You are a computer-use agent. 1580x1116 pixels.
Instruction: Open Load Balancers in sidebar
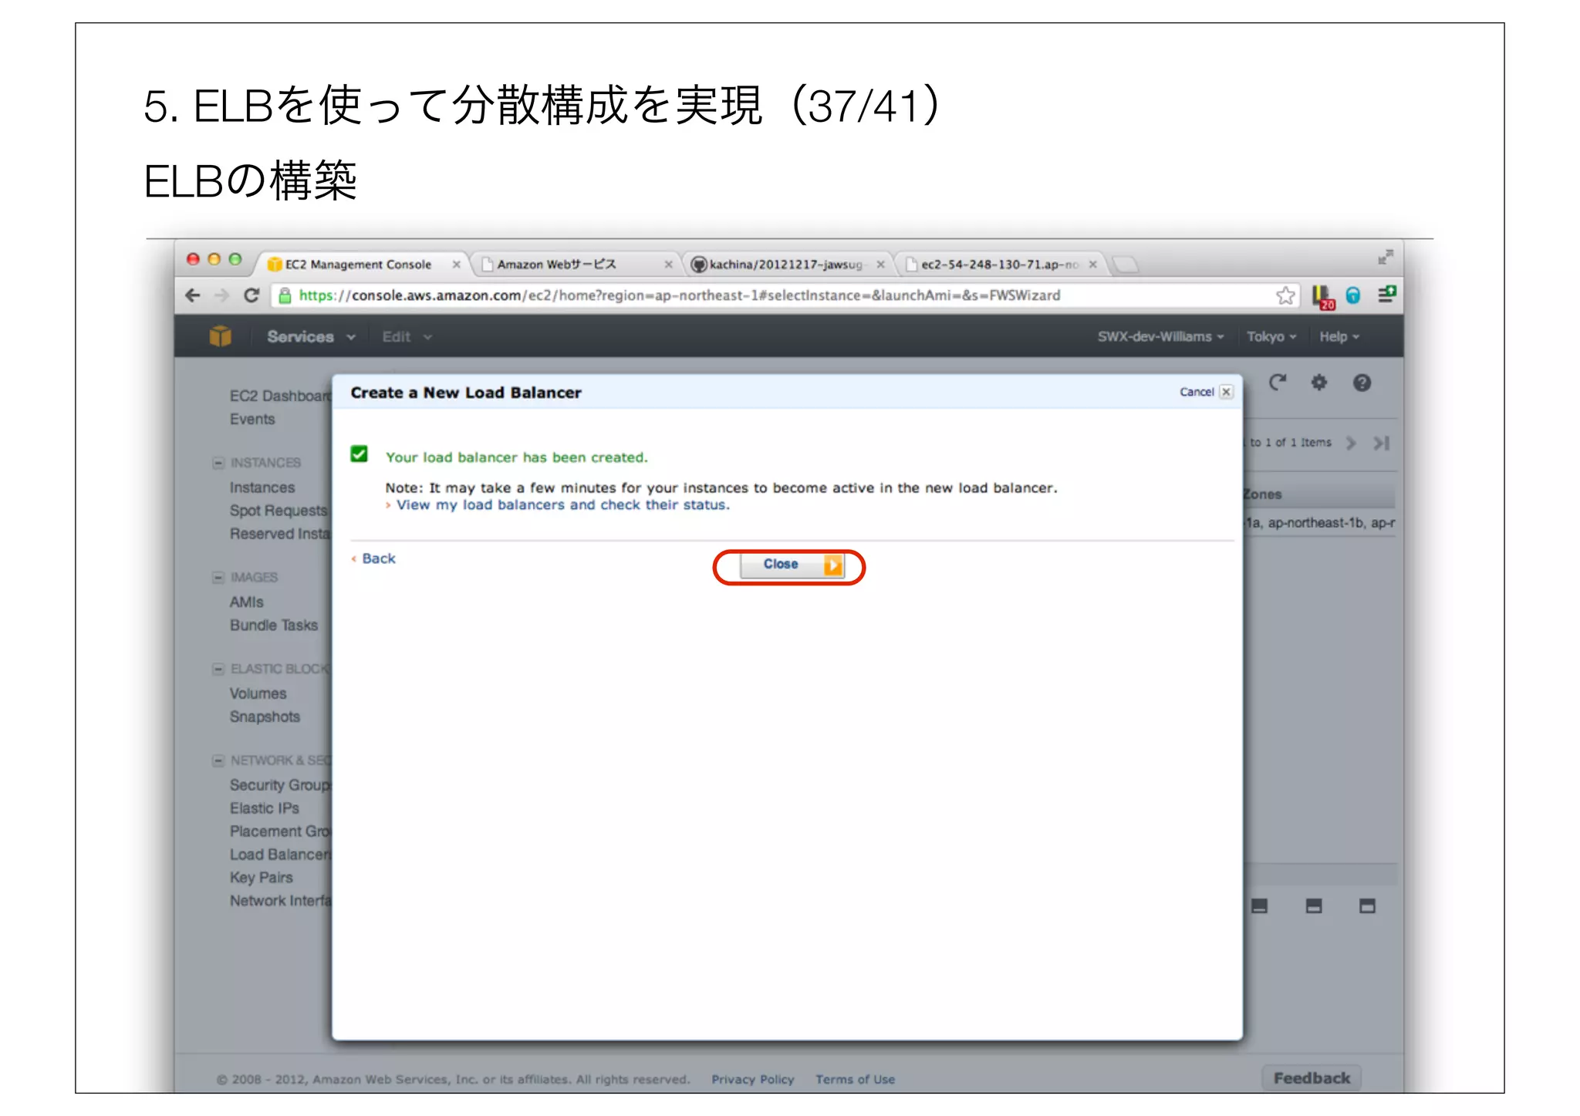coord(280,855)
